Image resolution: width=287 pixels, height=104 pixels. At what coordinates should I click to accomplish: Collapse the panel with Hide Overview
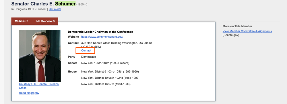[x=45, y=21]
